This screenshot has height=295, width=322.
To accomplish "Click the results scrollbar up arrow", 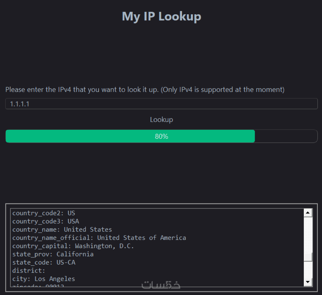I will pos(308,213).
